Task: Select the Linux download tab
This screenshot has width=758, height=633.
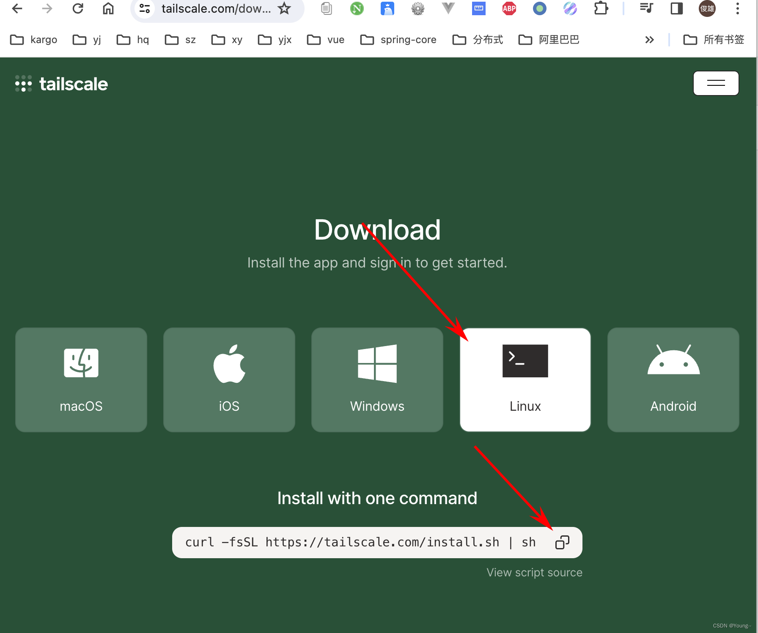Action: (525, 380)
